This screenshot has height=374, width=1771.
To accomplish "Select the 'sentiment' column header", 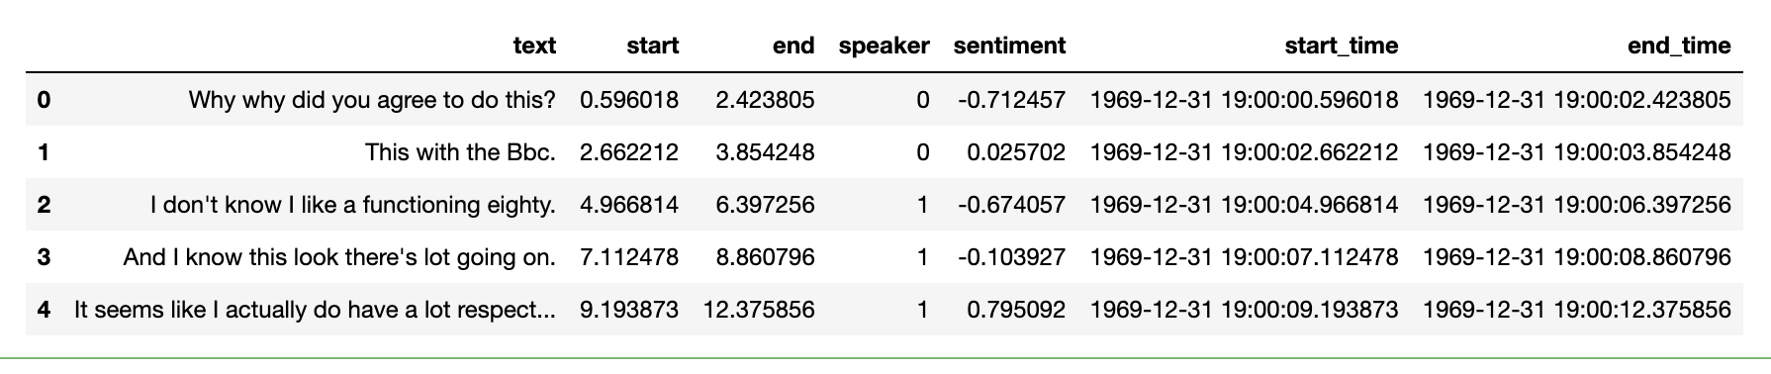I will [x=1009, y=46].
